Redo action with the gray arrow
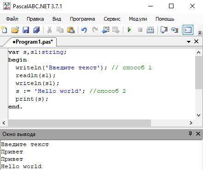203x170 pixels. [95, 30]
